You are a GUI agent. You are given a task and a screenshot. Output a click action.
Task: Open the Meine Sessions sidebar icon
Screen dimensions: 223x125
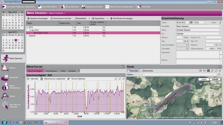tap(5, 58)
